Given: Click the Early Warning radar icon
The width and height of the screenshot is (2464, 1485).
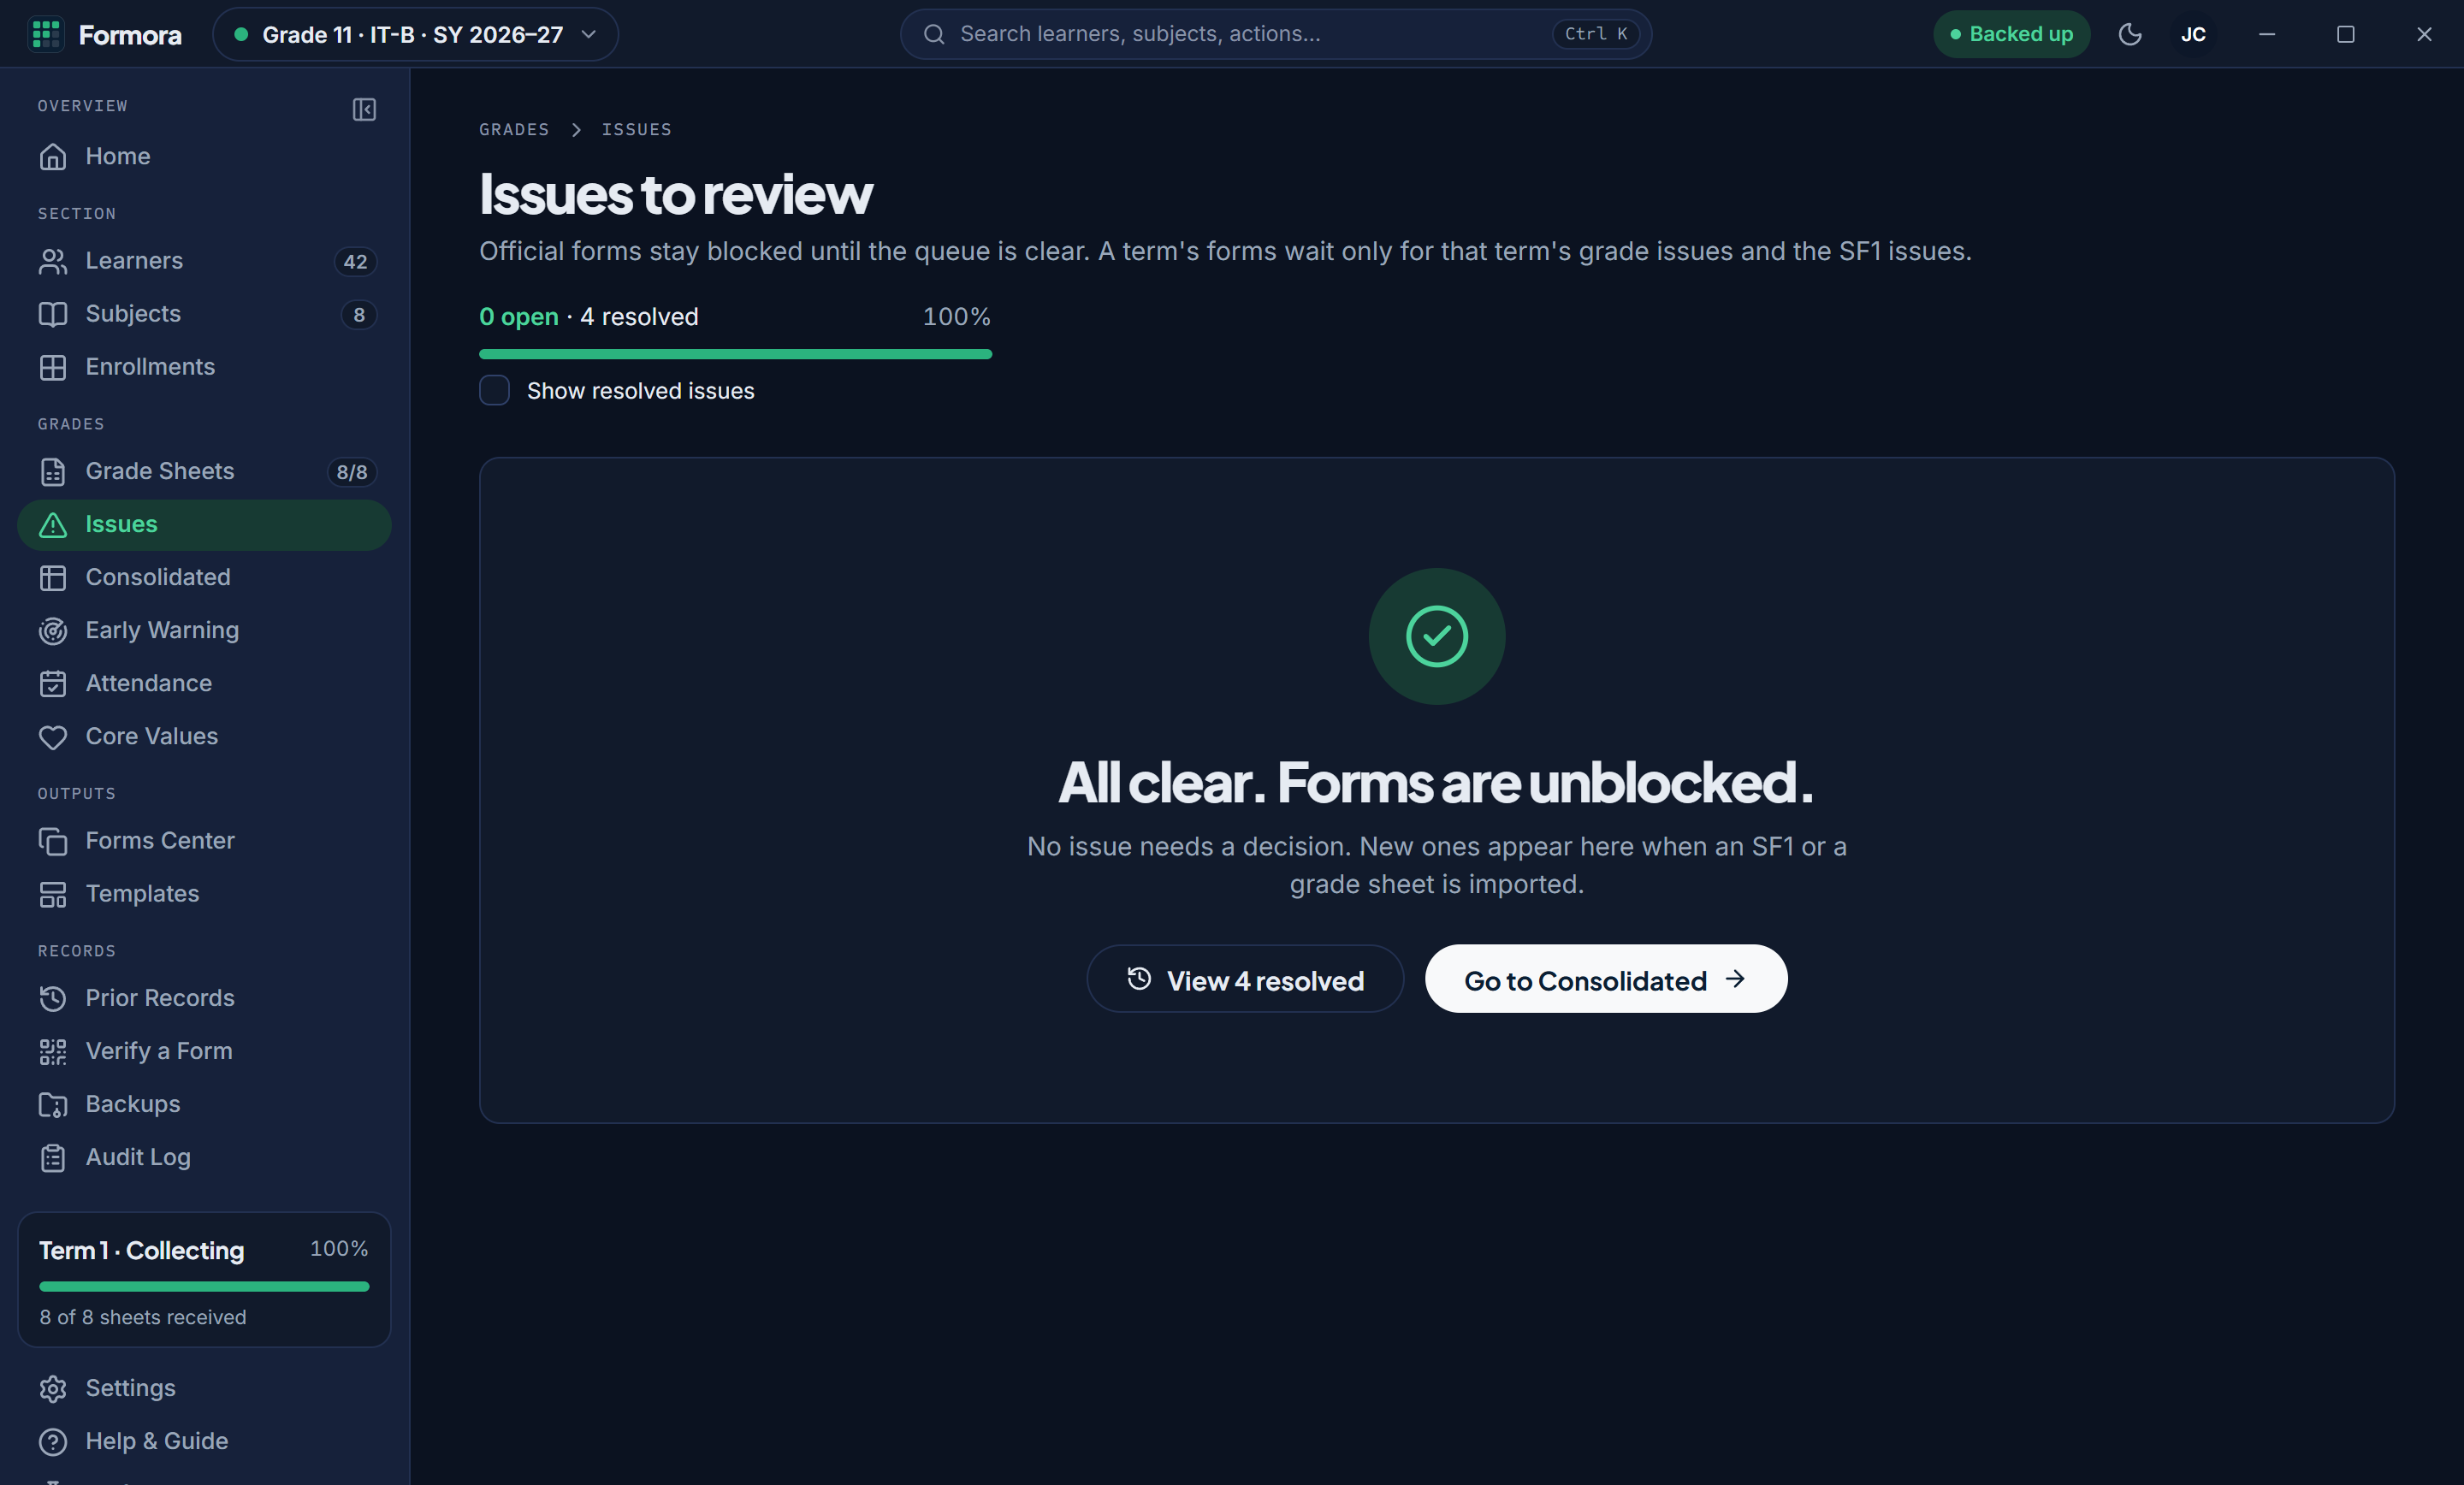Looking at the screenshot, I should (x=53, y=630).
